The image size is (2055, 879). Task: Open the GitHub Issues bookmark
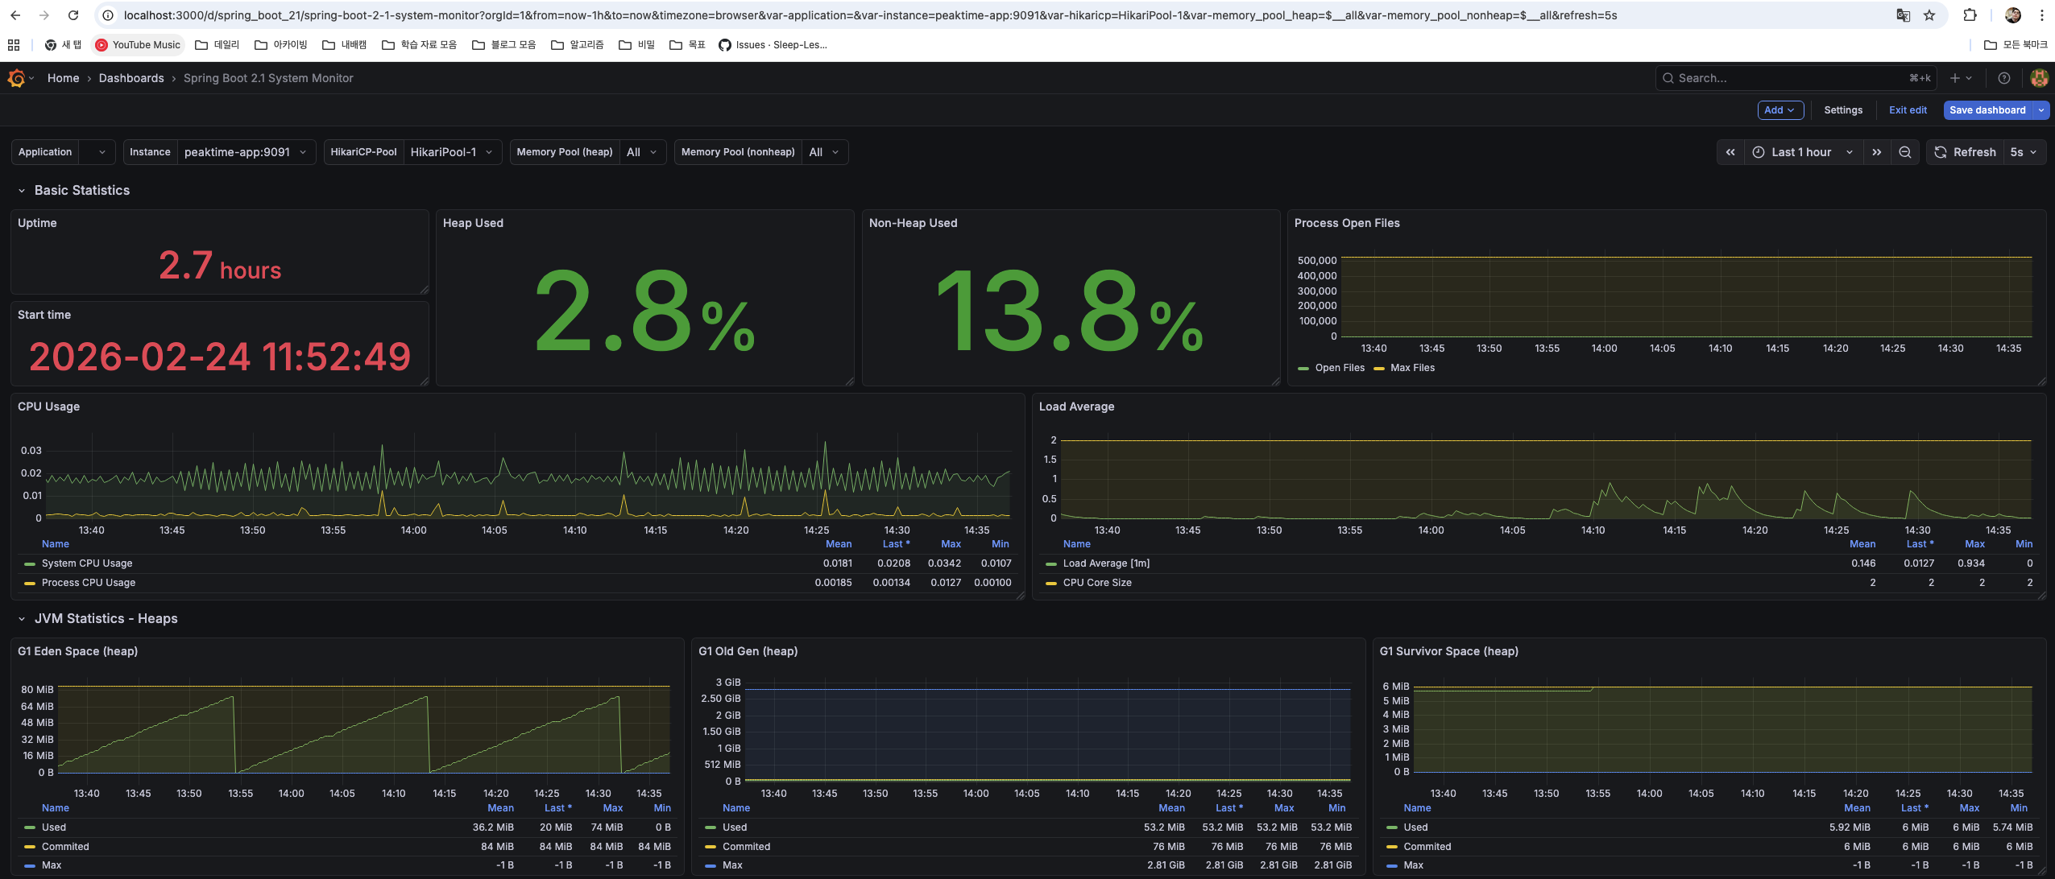point(773,45)
